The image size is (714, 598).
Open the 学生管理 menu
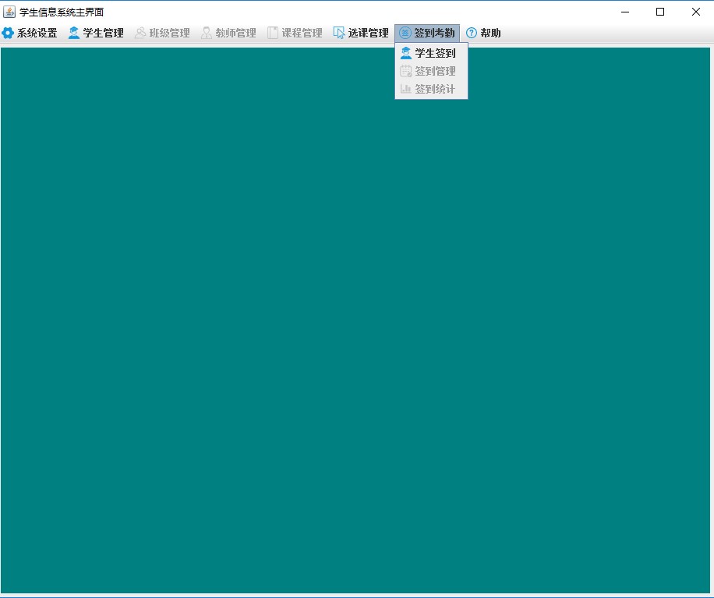click(x=96, y=33)
